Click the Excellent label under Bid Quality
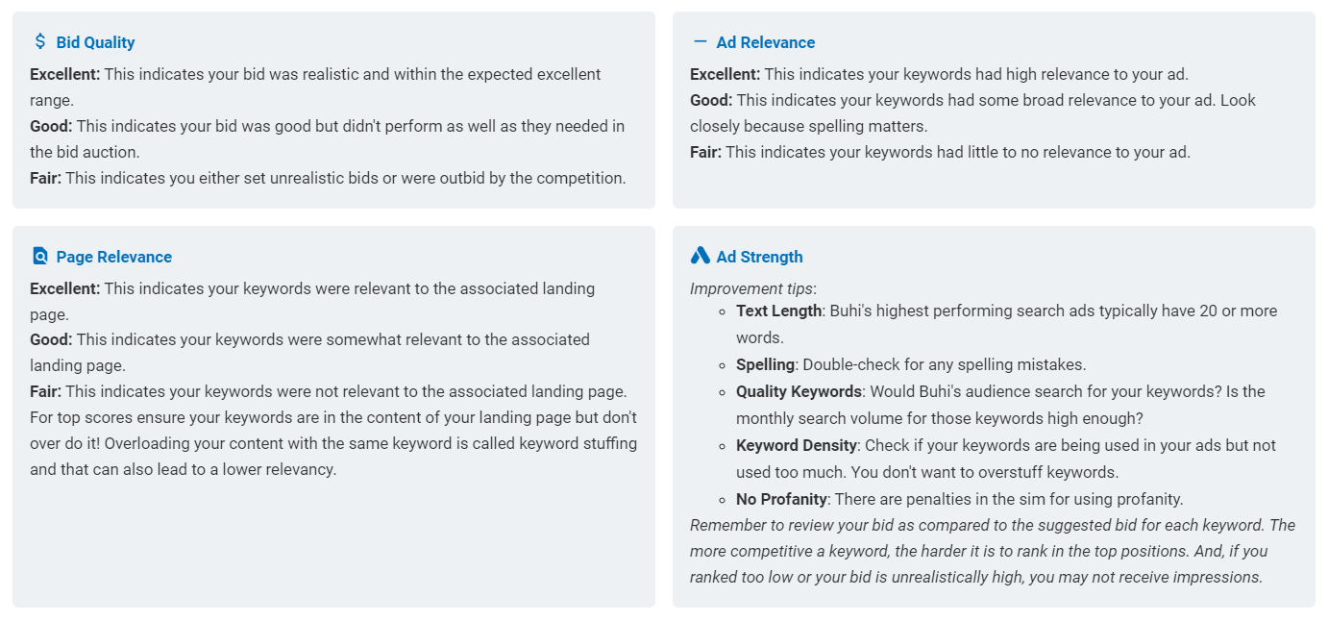Image resolution: width=1328 pixels, height=622 pixels. (x=64, y=74)
